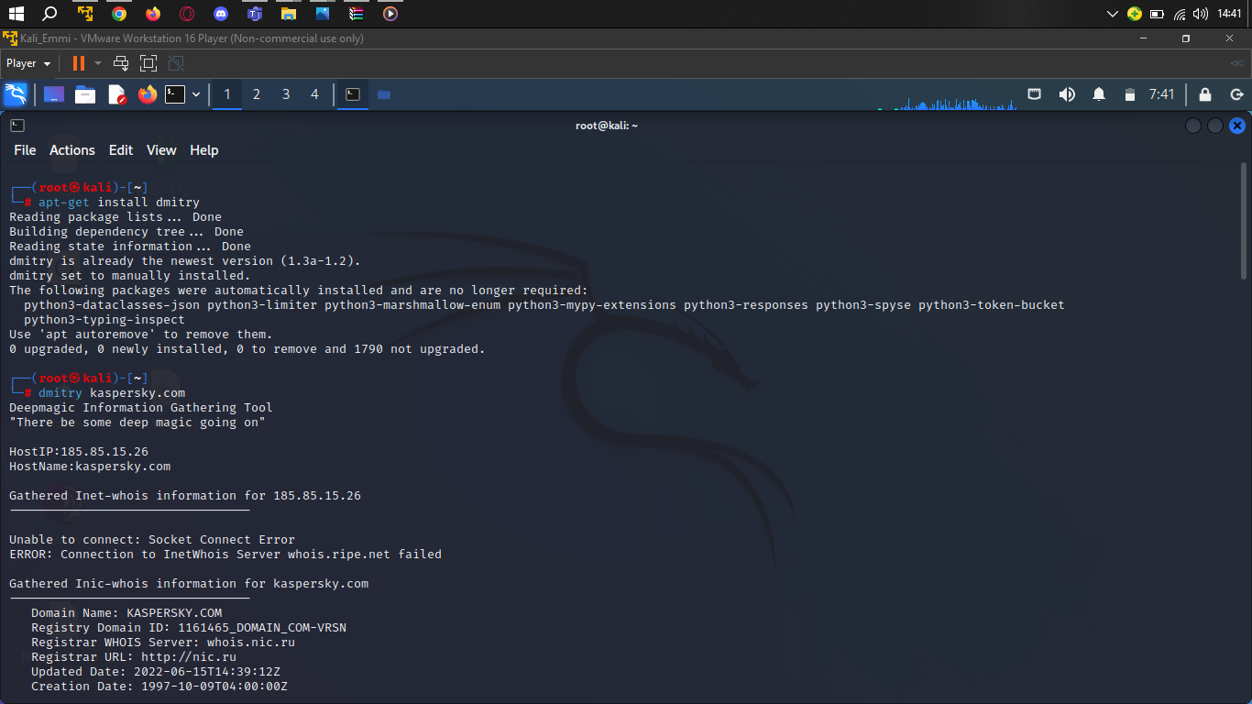Screen dimensions: 1252x704
Task: Click the VMware Player taskbar icon
Action: (85, 14)
